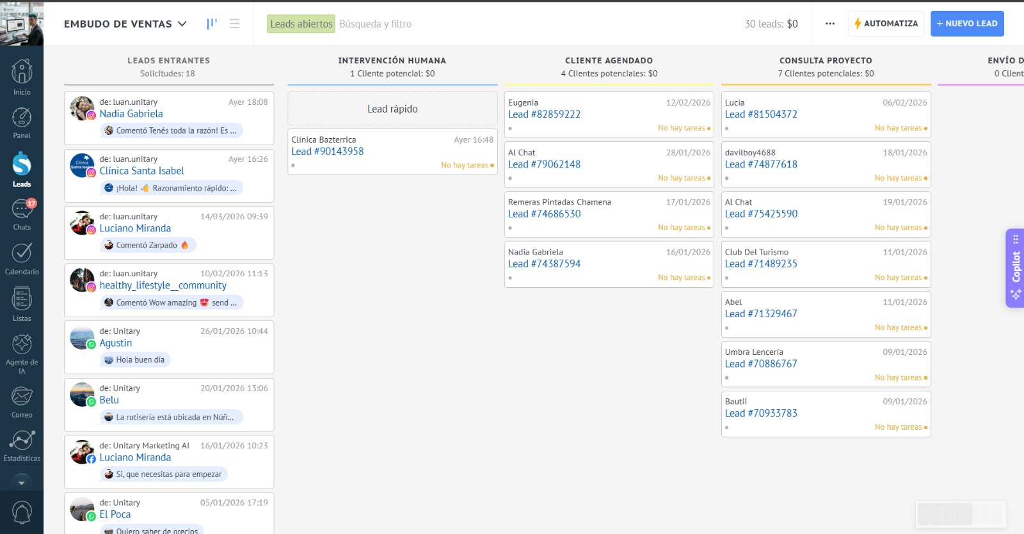This screenshot has width=1024, height=534.
Task: Open the Listas sidebar icon
Action: [22, 304]
